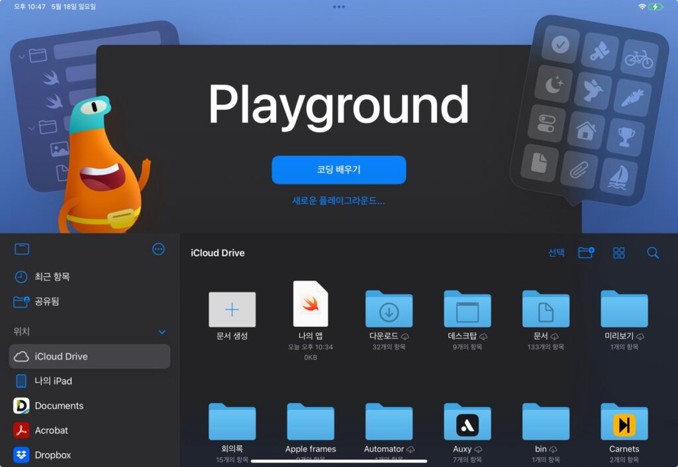Open the Apple frames folder
The image size is (678, 467).
tap(311, 421)
